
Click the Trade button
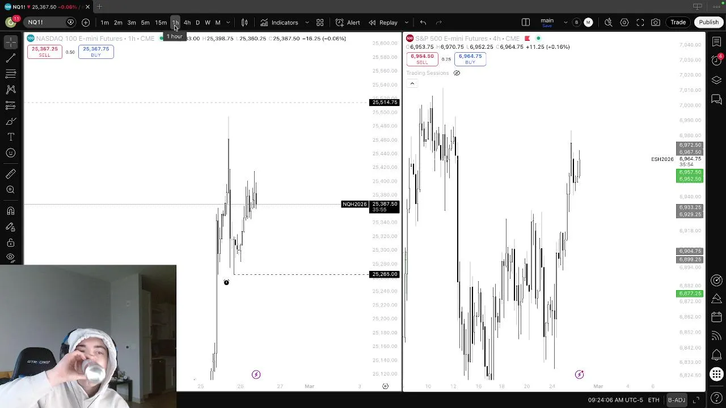[x=678, y=23]
